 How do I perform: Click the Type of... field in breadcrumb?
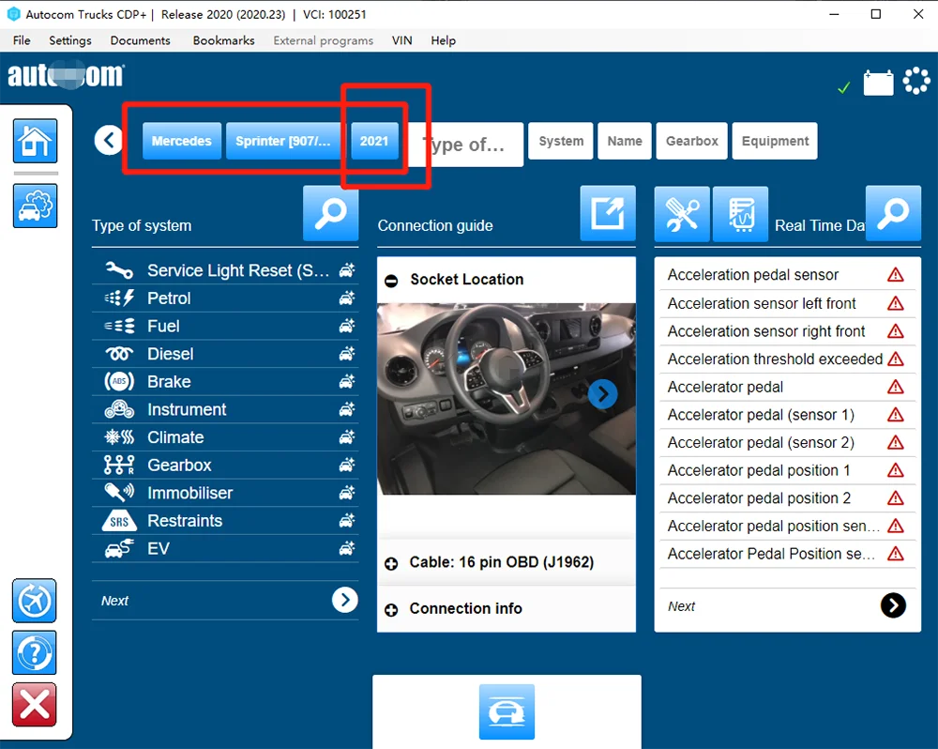[x=465, y=145]
